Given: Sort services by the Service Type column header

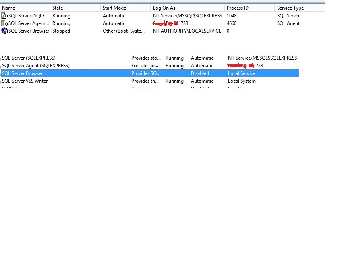Looking at the screenshot, I should click(x=294, y=8).
